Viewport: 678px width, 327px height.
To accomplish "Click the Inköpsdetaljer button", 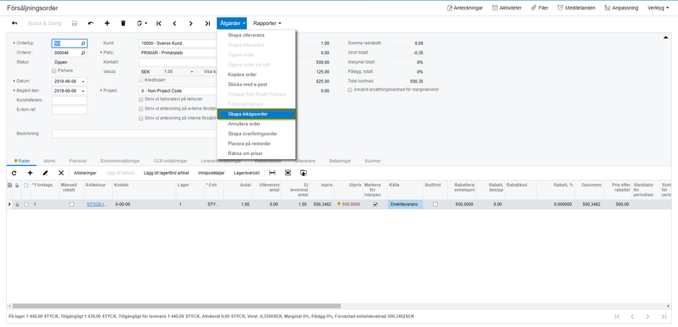I will point(211,173).
